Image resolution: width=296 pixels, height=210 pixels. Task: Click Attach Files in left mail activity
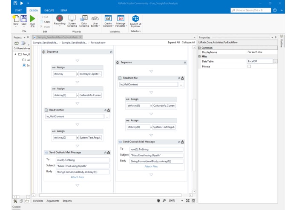(x=77, y=177)
